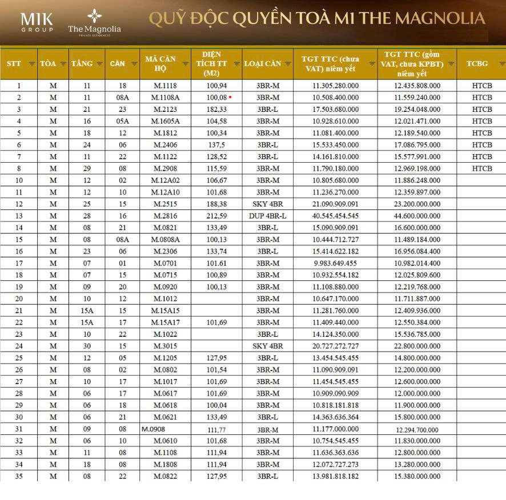Select price cell 13.280.000.000
Viewport: 506px width, 500px height.
(417, 465)
